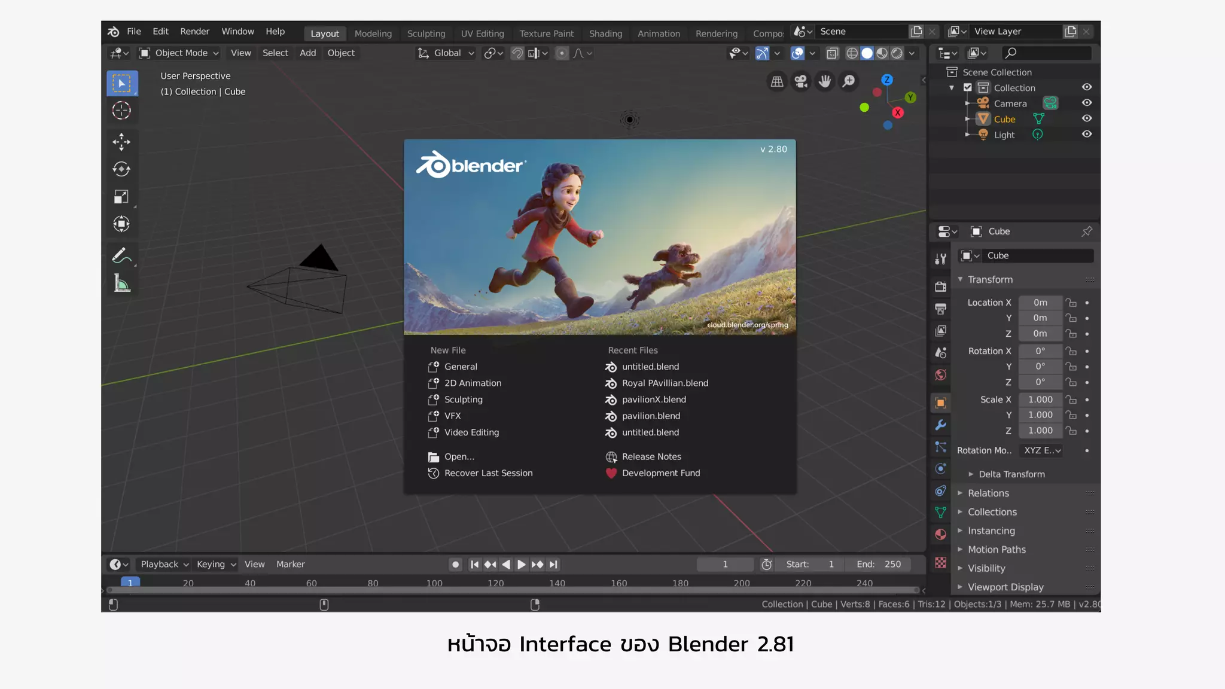Toggle visibility of the Light object
Image resolution: width=1225 pixels, height=689 pixels.
click(1086, 135)
